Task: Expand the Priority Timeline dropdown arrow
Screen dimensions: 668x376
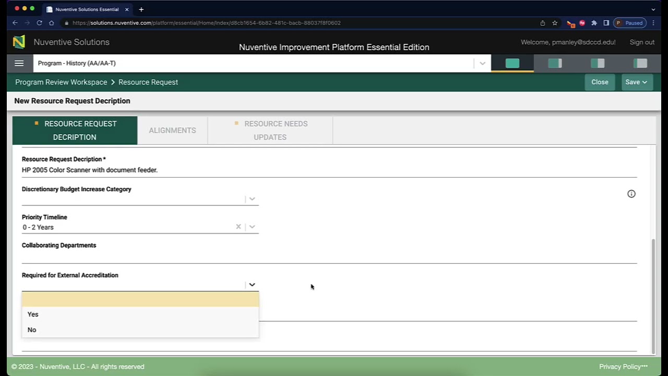Action: click(x=252, y=227)
